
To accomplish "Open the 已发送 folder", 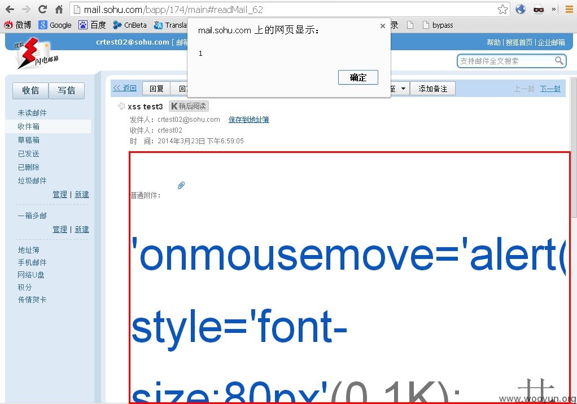I will click(x=28, y=153).
